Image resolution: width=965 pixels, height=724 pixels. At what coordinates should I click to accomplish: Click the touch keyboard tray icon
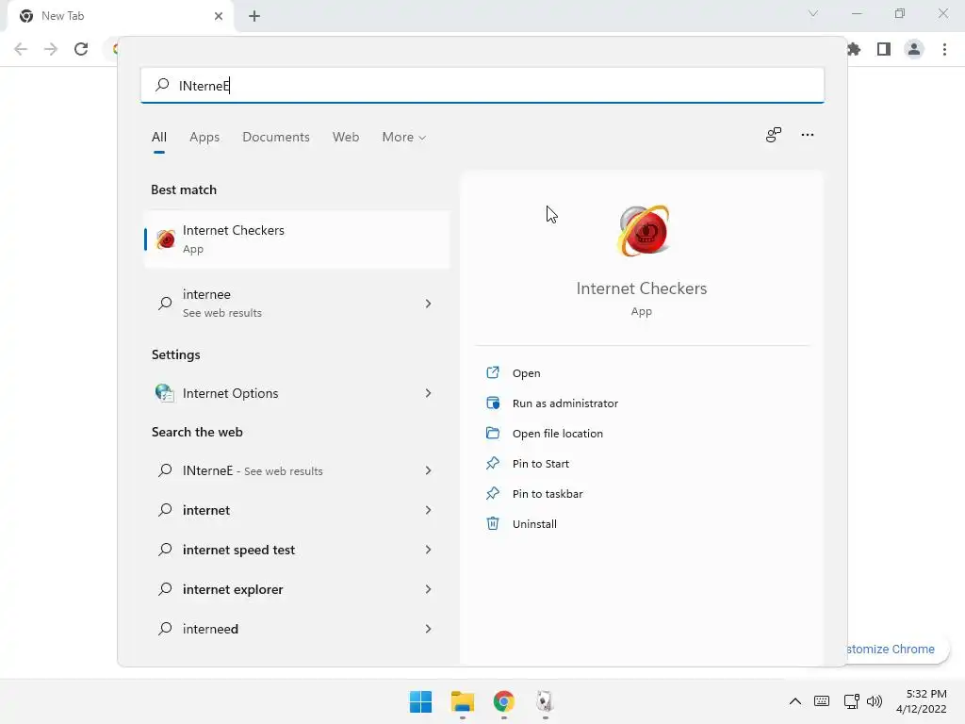[822, 701]
